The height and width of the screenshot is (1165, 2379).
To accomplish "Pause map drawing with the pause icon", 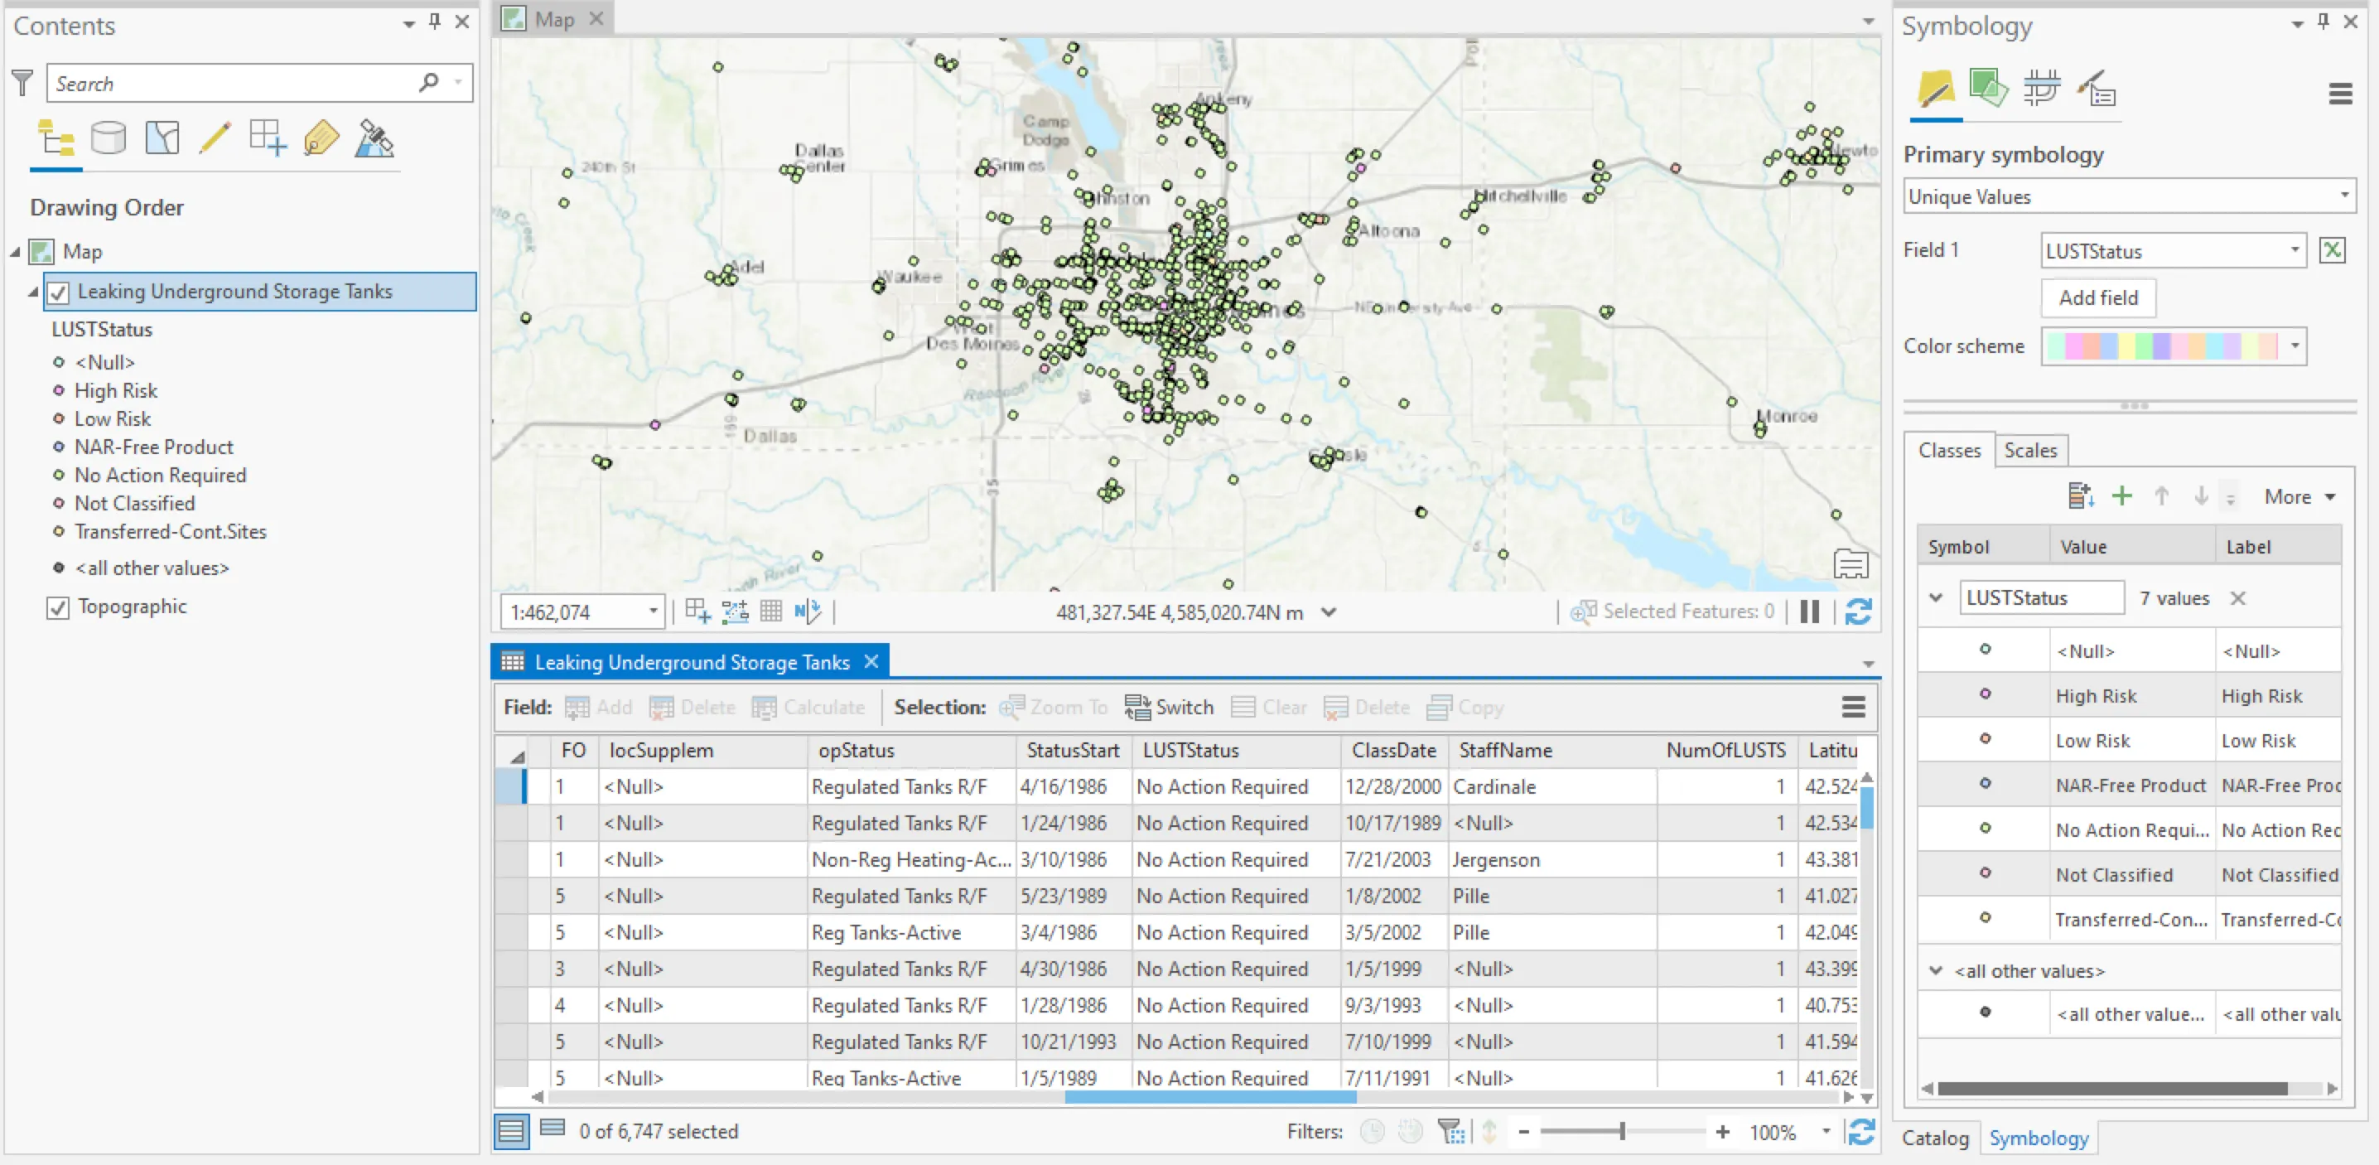I will [1809, 612].
